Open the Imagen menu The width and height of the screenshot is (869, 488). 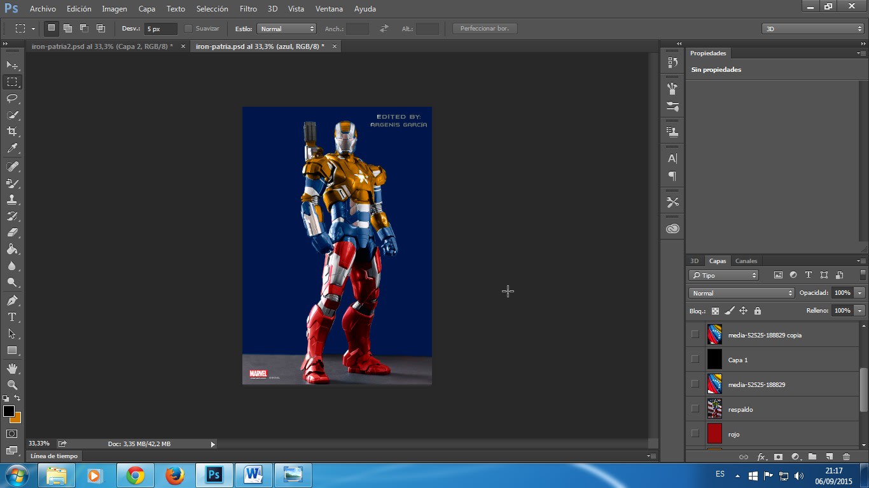pyautogui.click(x=115, y=9)
